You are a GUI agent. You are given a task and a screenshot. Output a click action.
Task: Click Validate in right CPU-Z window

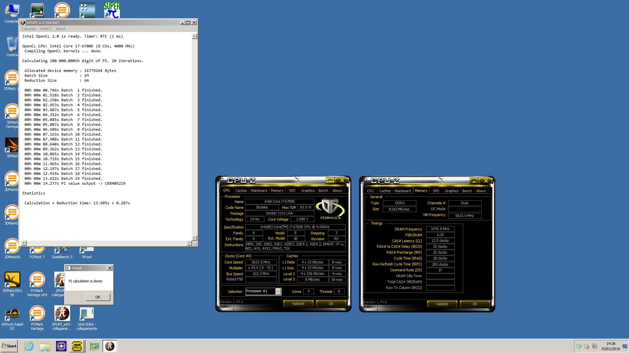click(x=442, y=304)
